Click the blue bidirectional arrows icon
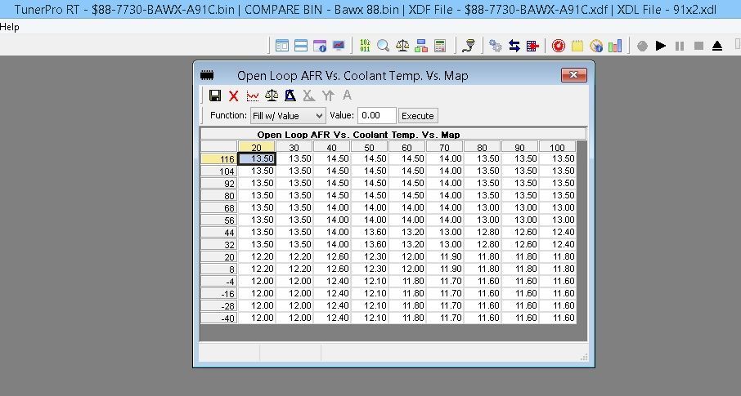This screenshot has height=396, width=741. (x=514, y=46)
